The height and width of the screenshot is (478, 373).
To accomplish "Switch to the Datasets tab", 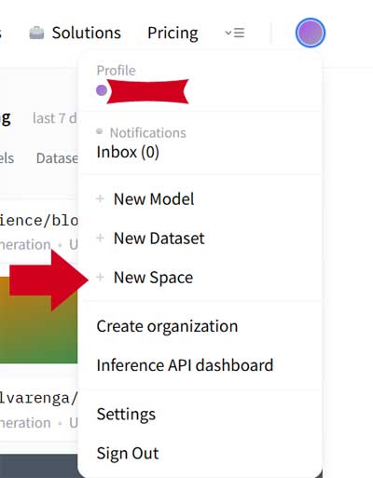I will click(x=57, y=158).
